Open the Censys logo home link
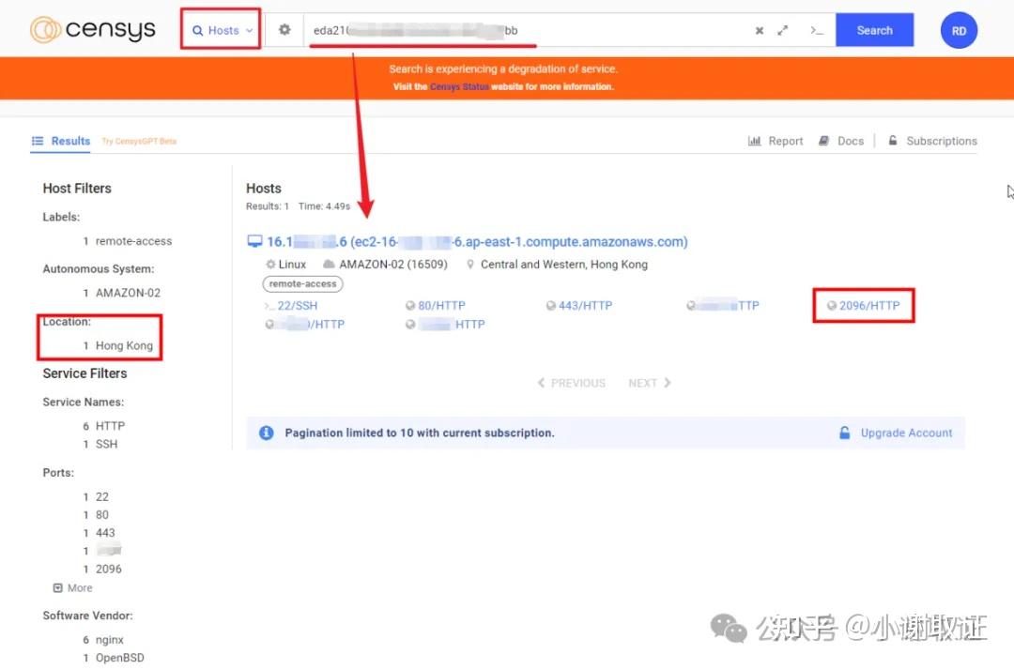 click(x=92, y=30)
